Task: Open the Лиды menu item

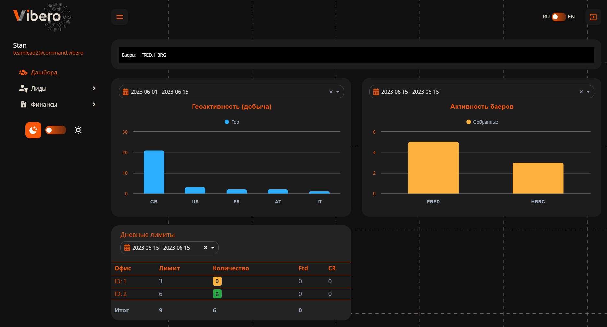Action: point(39,88)
